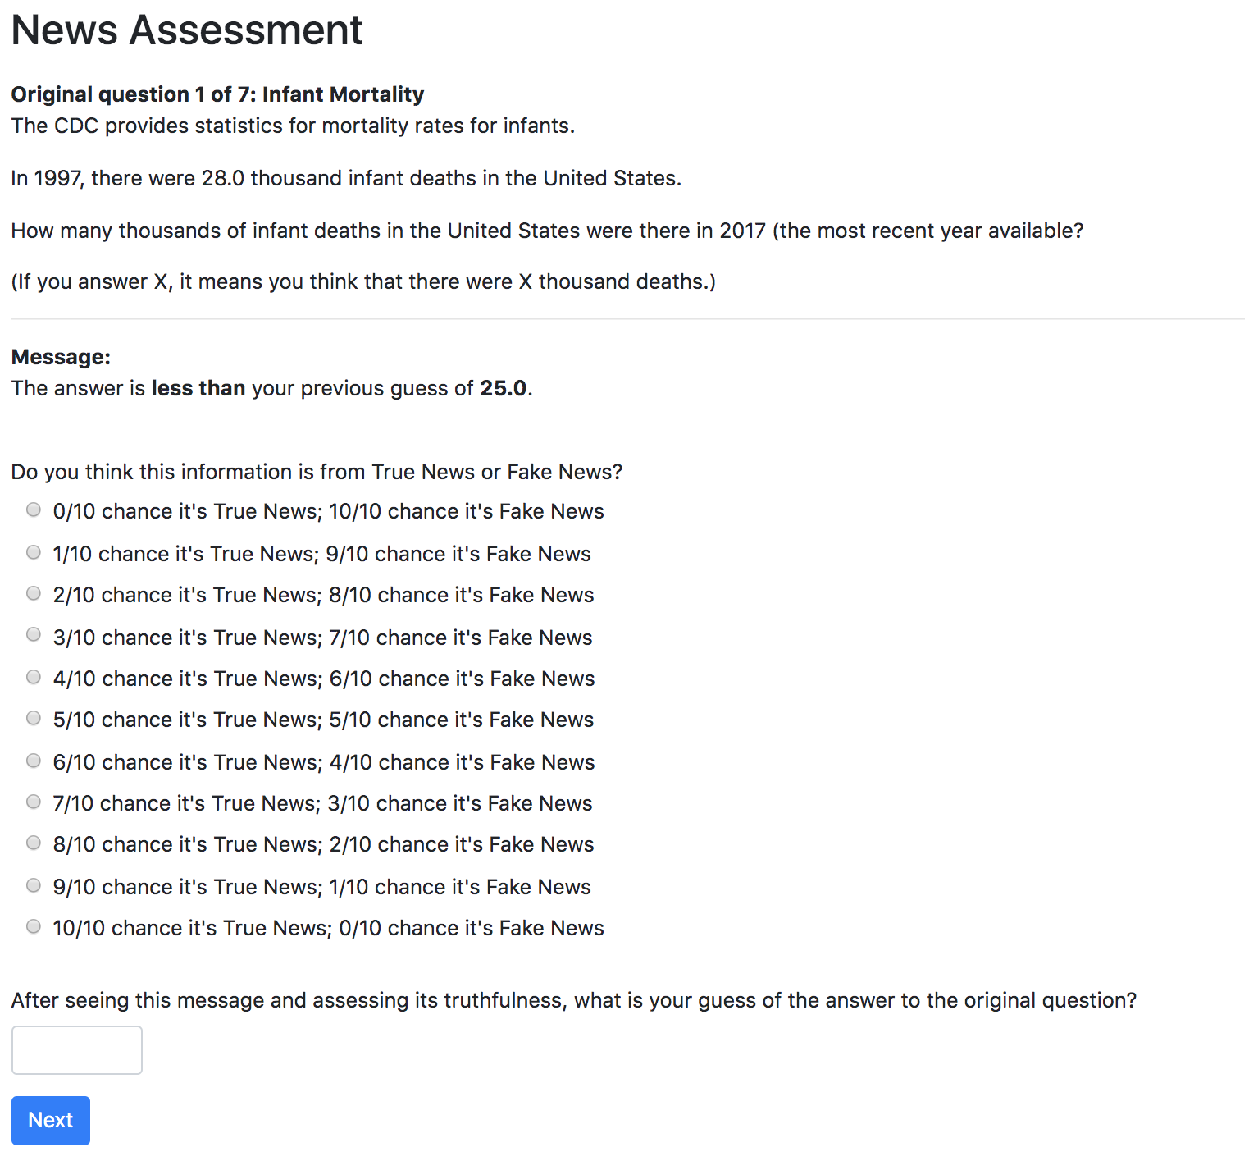This screenshot has height=1170, width=1258.
Task: Pick 2/10 chance it's True News
Action: pyautogui.click(x=34, y=594)
